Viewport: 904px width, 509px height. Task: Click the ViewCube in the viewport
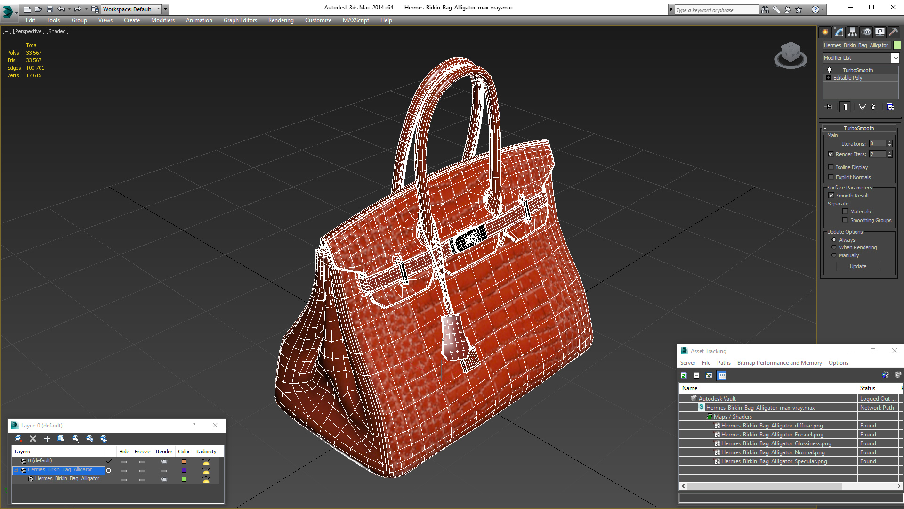(791, 55)
